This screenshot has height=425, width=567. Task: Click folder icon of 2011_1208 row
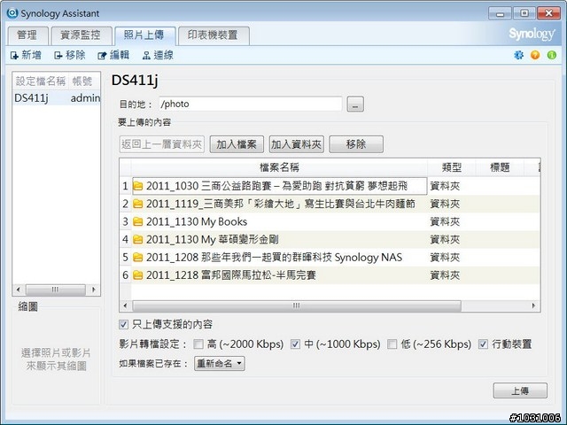pyautogui.click(x=138, y=258)
